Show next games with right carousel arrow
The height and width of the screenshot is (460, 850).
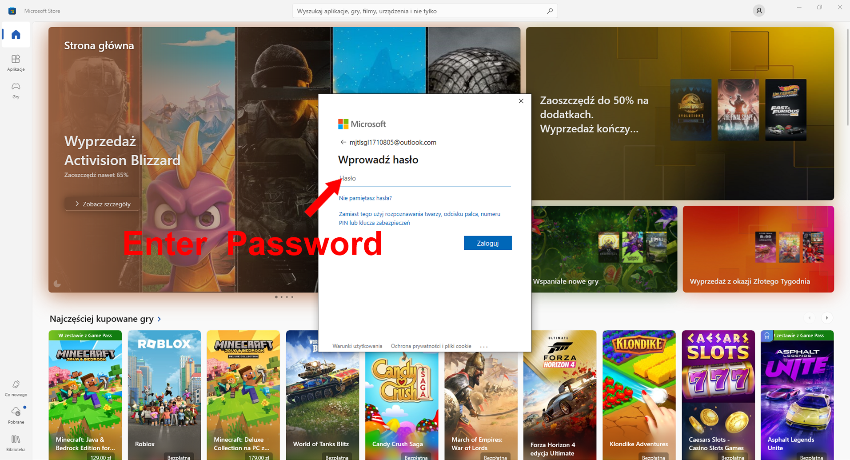tap(827, 318)
